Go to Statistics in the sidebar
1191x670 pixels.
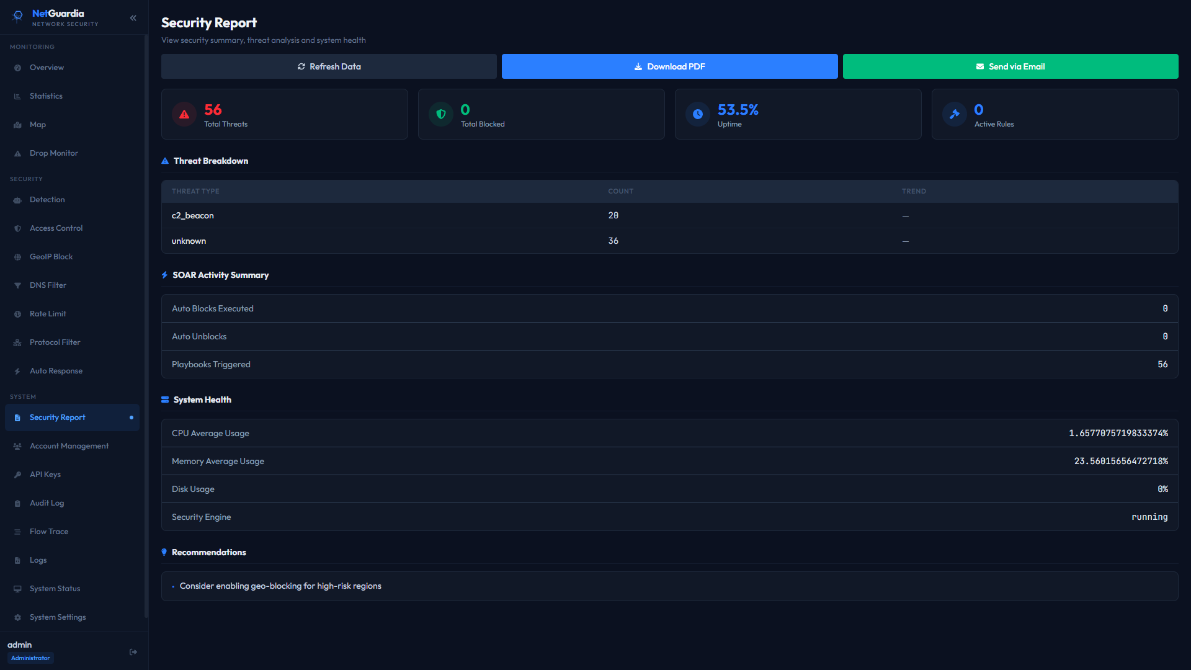pos(72,96)
